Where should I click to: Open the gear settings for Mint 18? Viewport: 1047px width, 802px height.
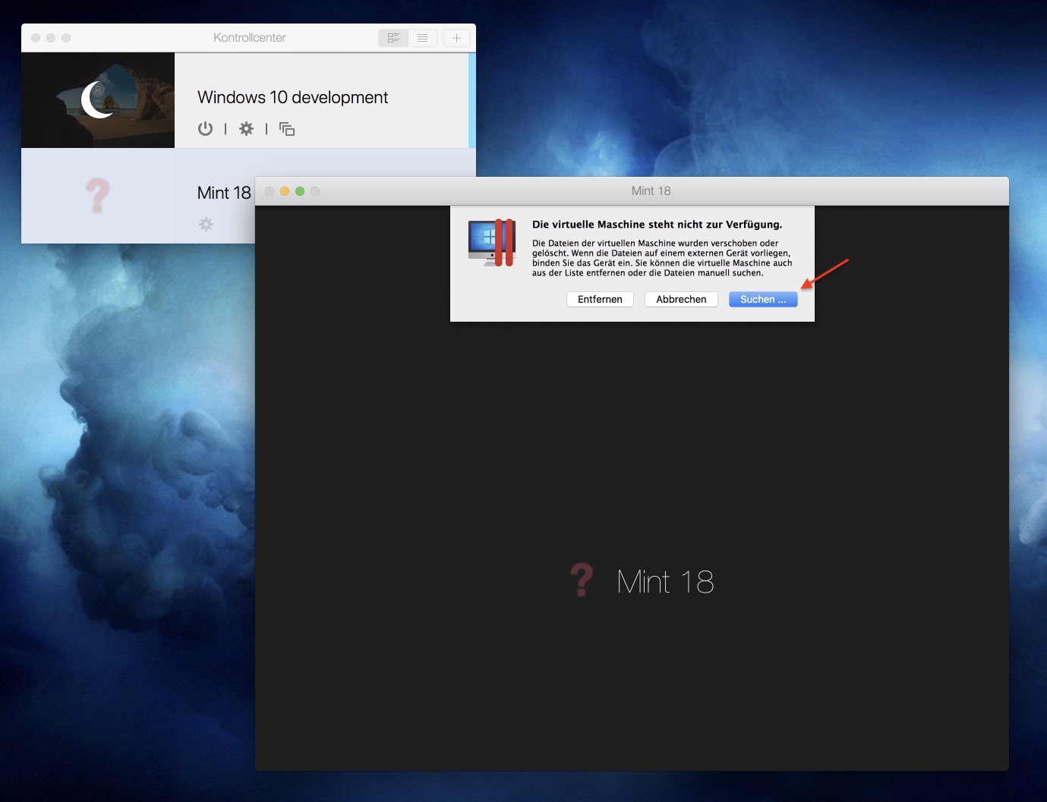pos(206,224)
